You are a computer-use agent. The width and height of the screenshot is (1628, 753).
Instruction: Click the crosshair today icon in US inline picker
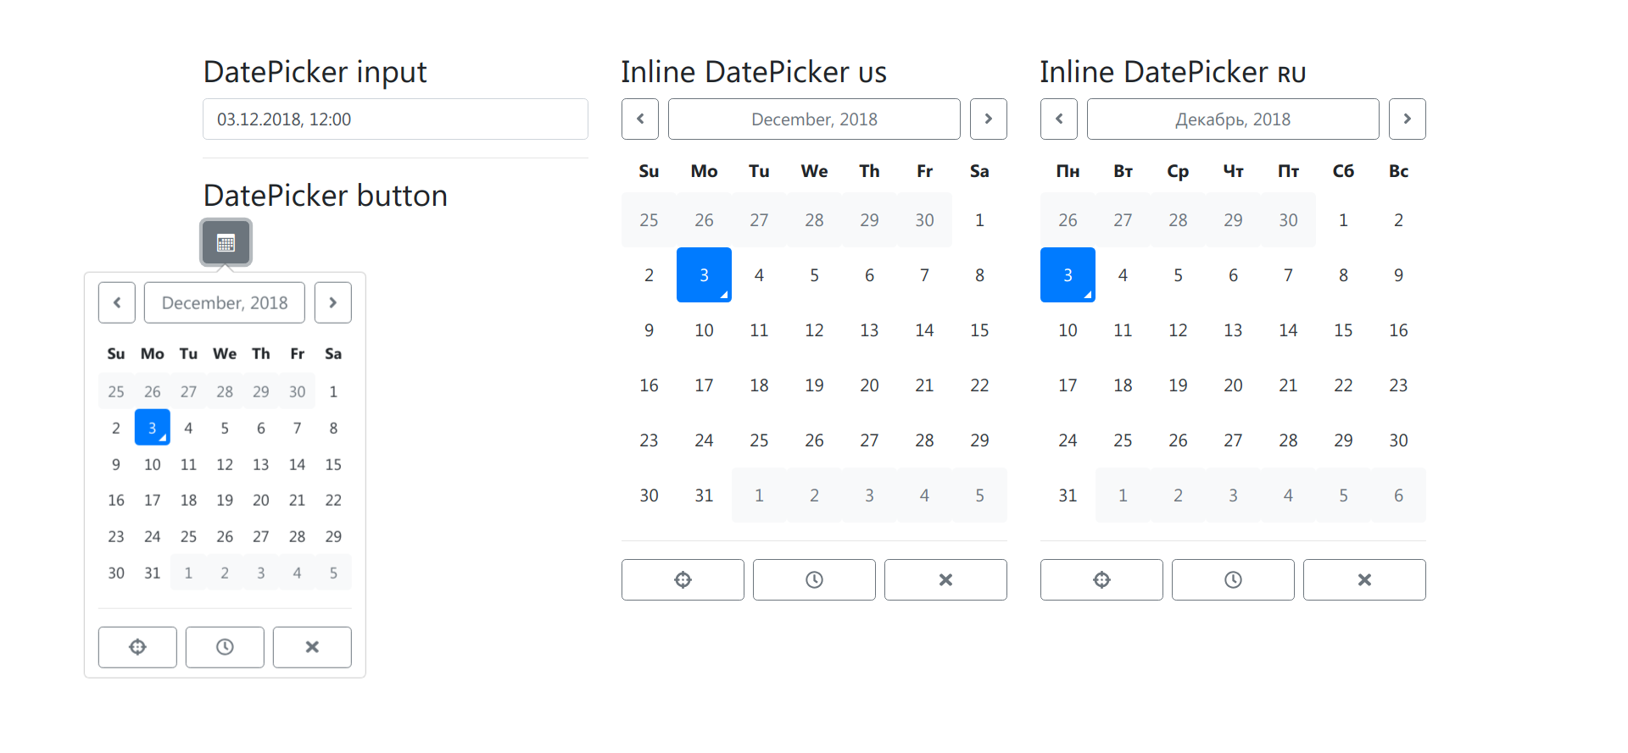point(683,579)
